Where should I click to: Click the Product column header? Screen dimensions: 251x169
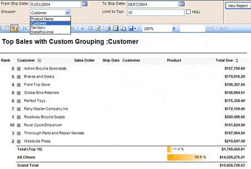[x=174, y=60]
